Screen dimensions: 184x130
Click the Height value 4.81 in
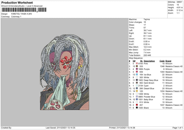180,7
